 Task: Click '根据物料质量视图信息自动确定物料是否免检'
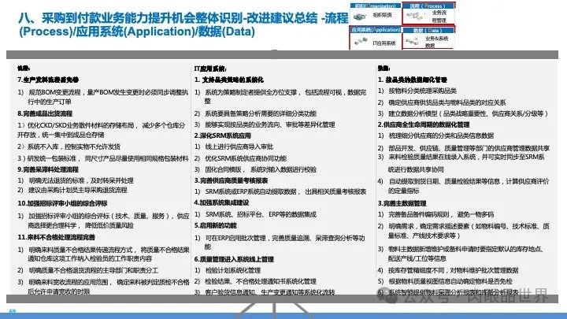coord(450,281)
